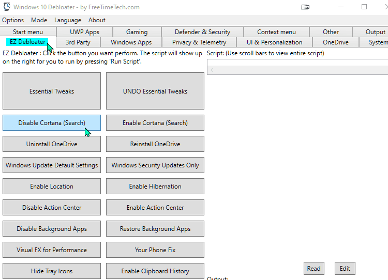Open the 3rd Party tab
Image resolution: width=388 pixels, height=280 pixels.
tap(78, 42)
